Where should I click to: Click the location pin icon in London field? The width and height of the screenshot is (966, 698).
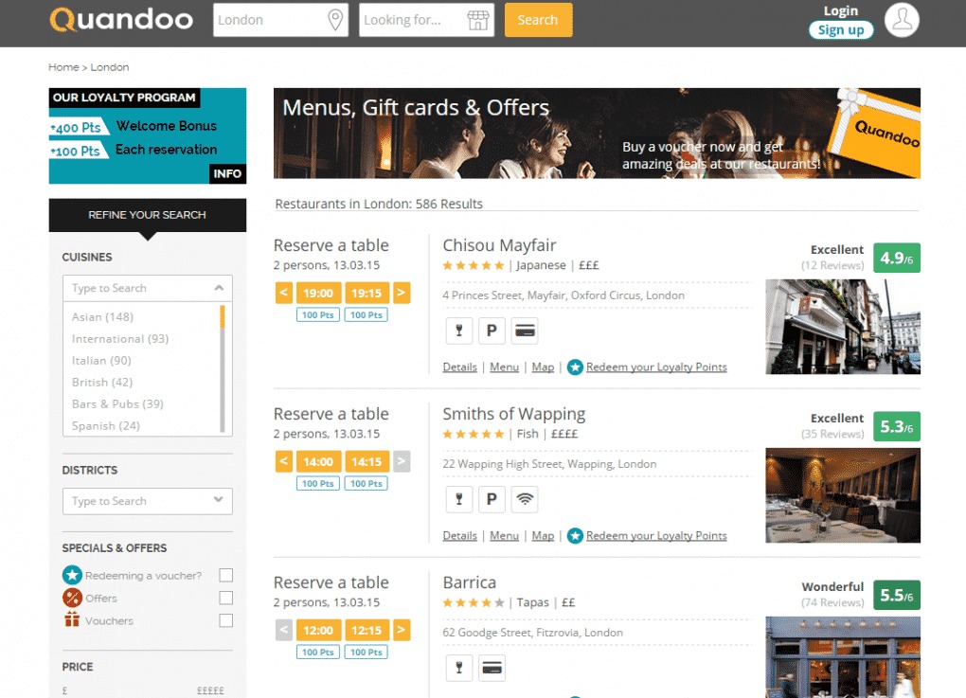point(335,20)
